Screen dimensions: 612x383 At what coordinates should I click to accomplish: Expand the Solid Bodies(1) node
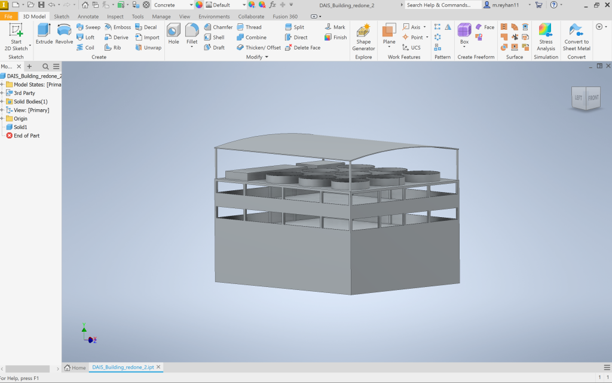(x=2, y=101)
